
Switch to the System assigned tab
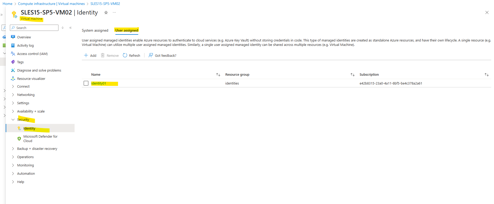coord(95,30)
